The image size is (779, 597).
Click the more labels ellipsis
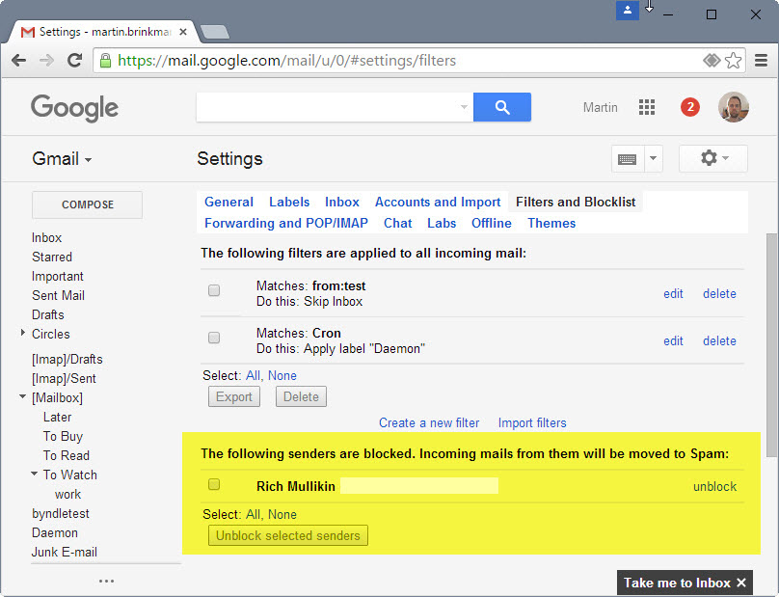pos(106,581)
